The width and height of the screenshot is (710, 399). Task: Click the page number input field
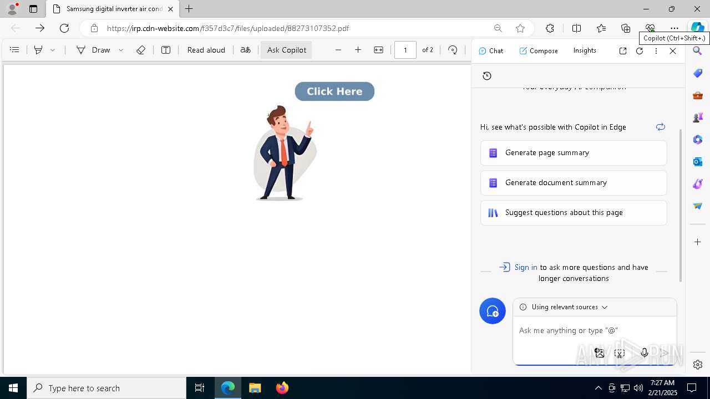click(x=405, y=50)
